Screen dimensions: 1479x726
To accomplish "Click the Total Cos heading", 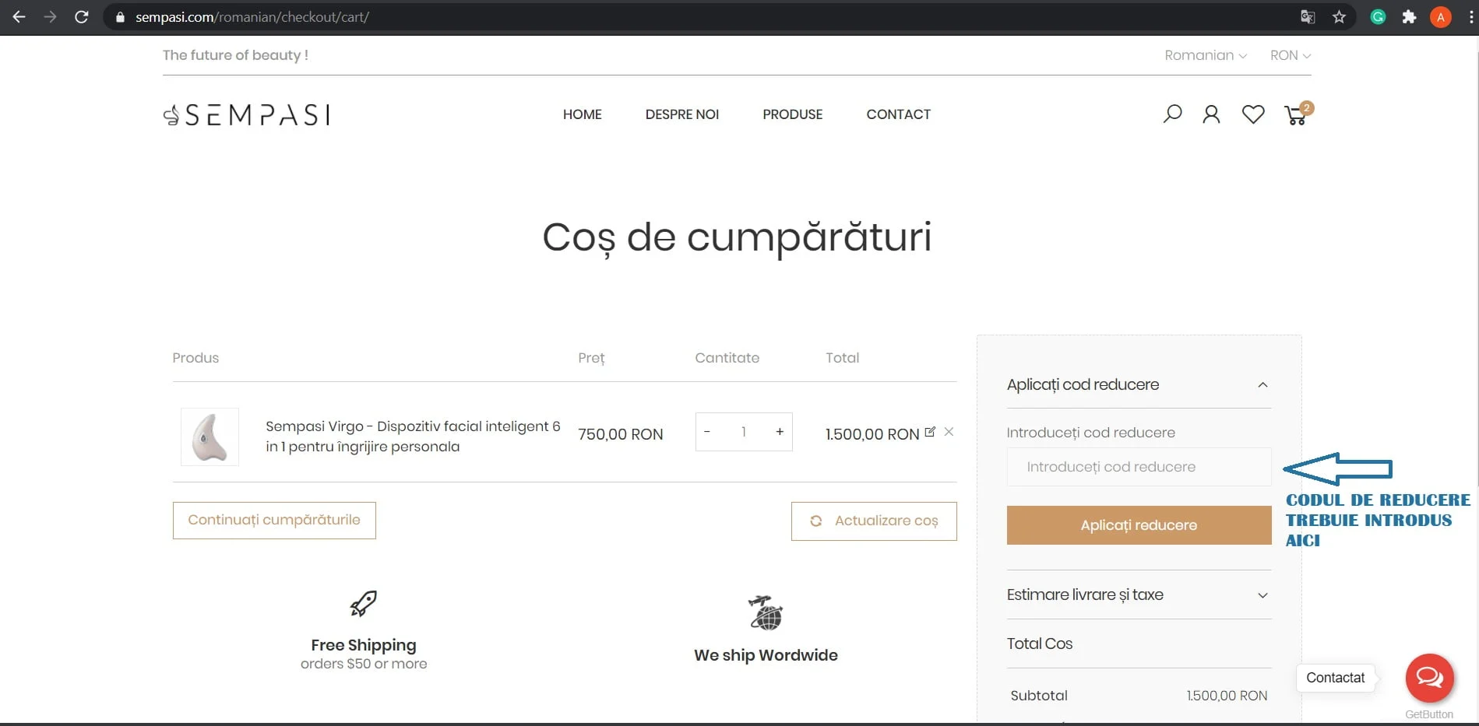I will (x=1039, y=644).
